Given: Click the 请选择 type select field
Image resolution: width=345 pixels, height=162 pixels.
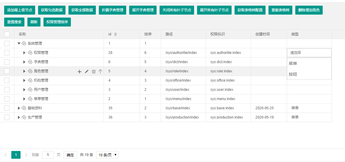Looking at the screenshot, I should pos(309,53).
